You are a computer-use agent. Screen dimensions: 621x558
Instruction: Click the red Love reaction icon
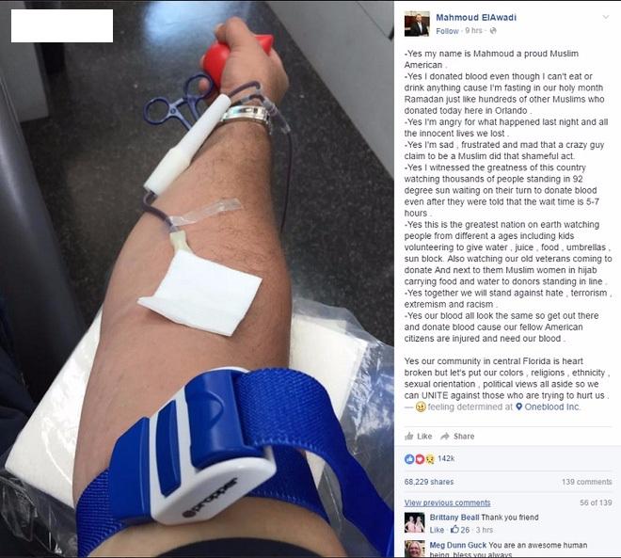point(420,458)
